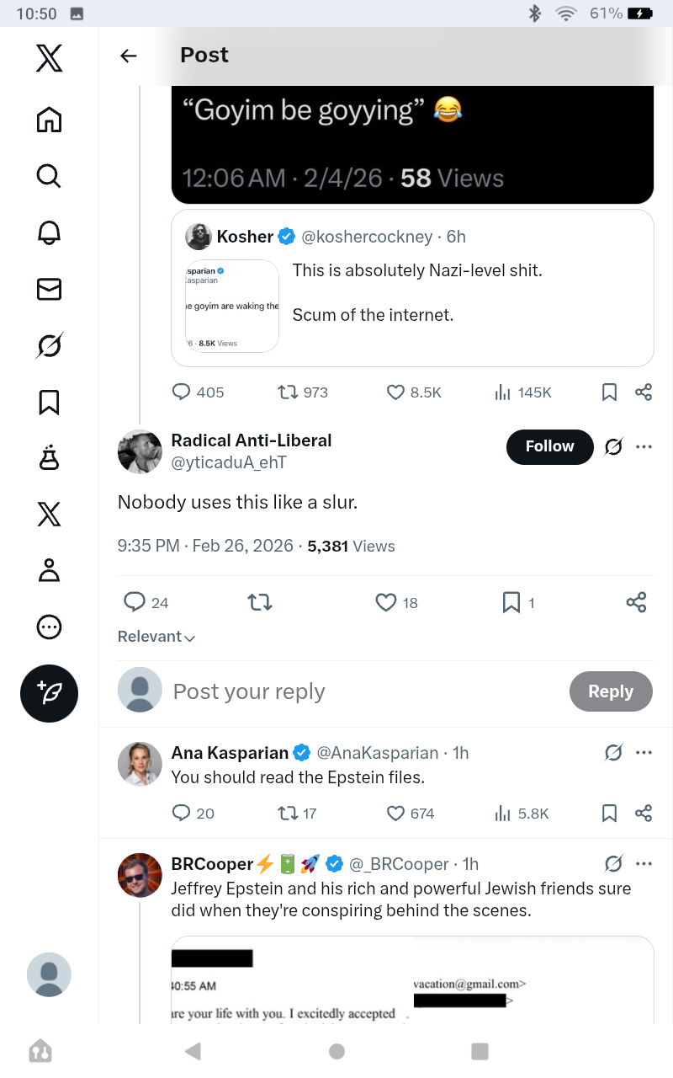Open the Profile person icon

(x=49, y=570)
